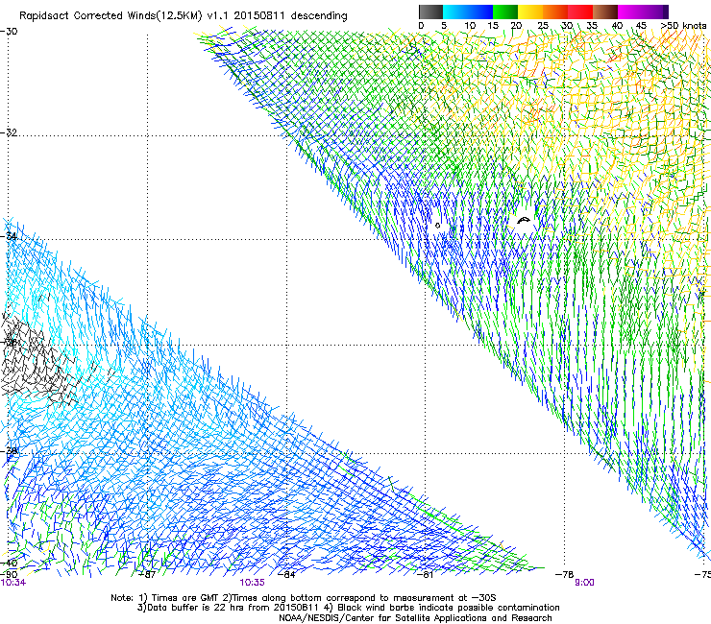Click the '-32' latitude label

[x=9, y=132]
